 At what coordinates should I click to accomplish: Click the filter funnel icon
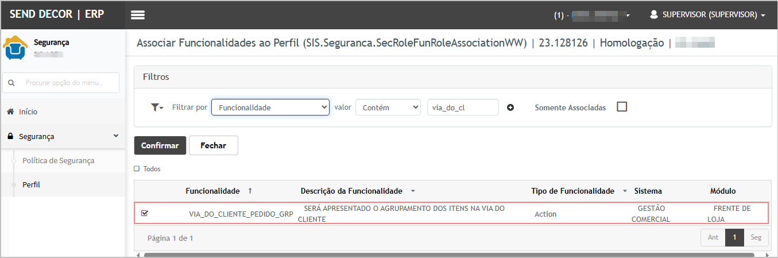(155, 107)
